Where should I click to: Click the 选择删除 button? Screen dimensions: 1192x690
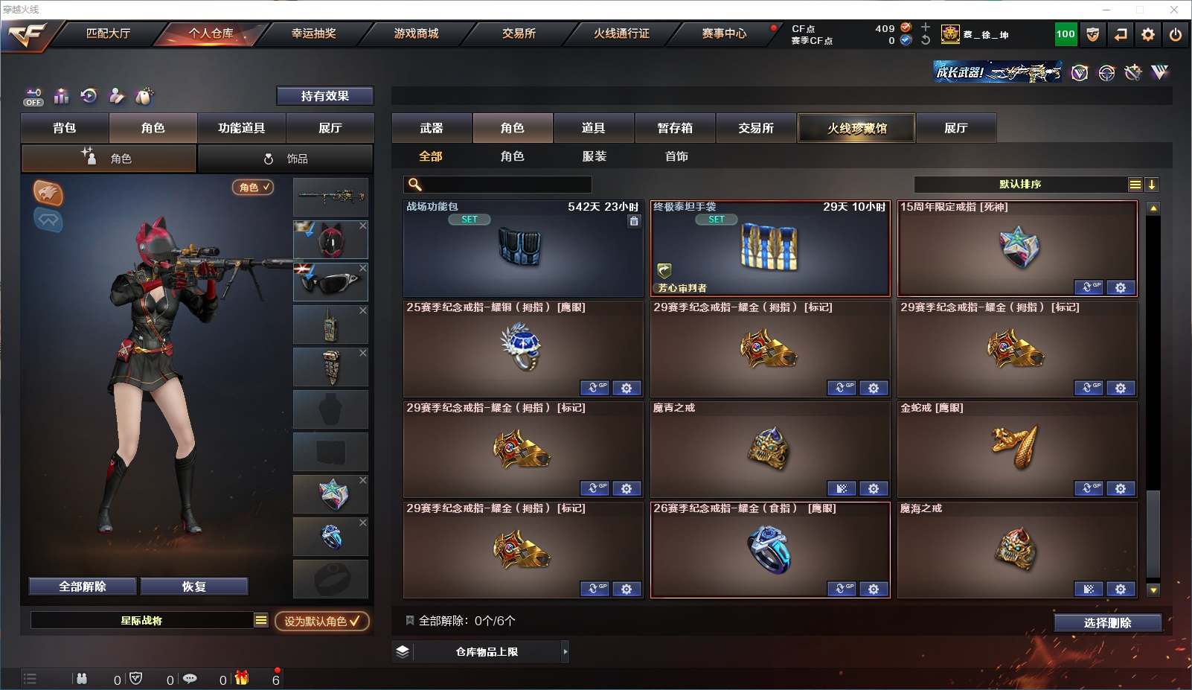pos(1108,623)
